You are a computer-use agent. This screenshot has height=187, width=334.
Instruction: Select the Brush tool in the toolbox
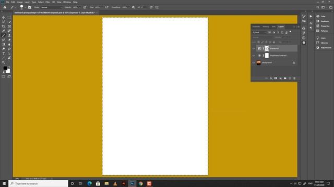(4, 35)
